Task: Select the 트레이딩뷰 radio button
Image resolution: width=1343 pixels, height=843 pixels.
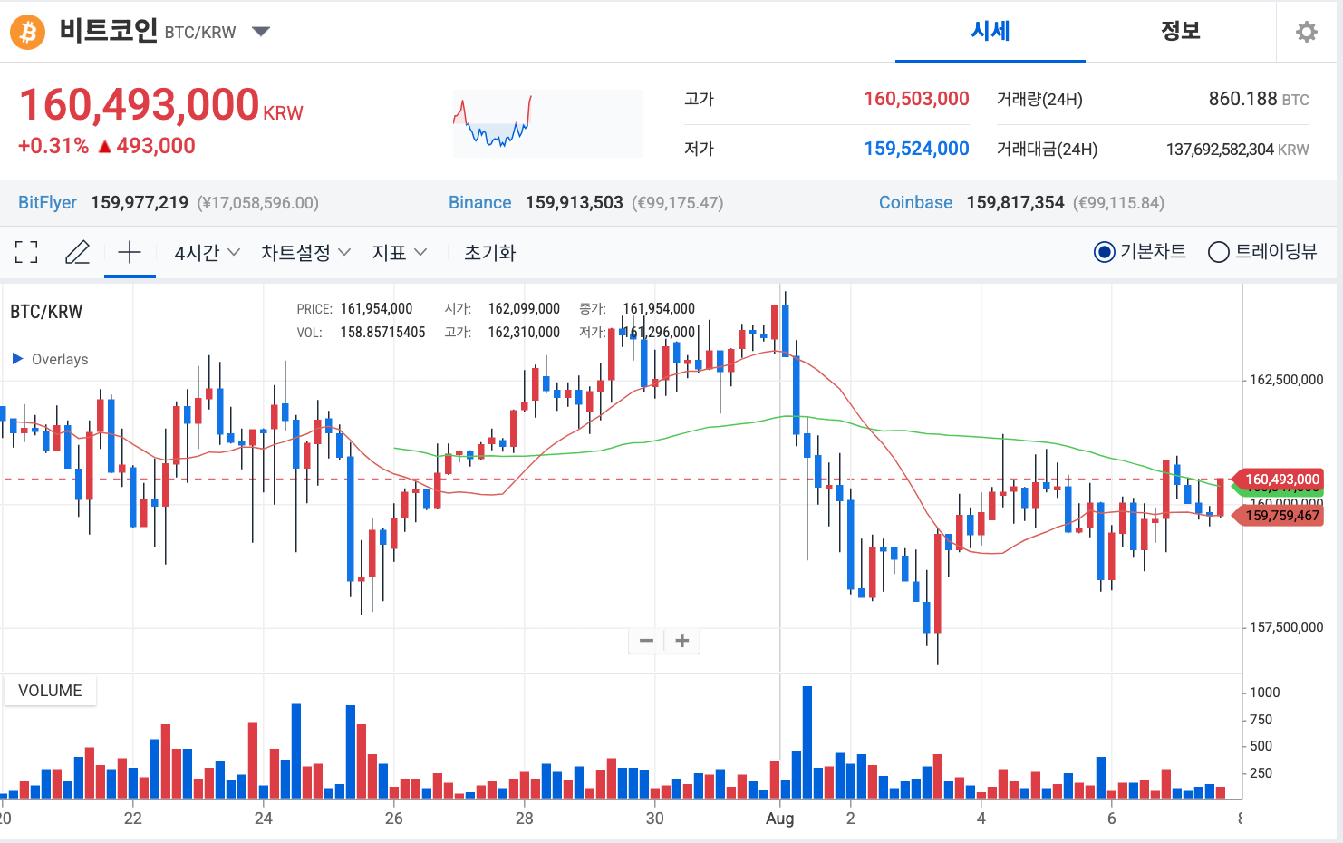Action: pyautogui.click(x=1218, y=252)
